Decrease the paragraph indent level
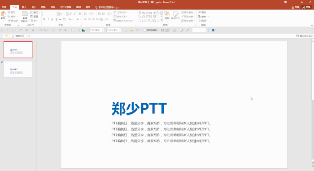This screenshot has height=171, width=314. 99,14
